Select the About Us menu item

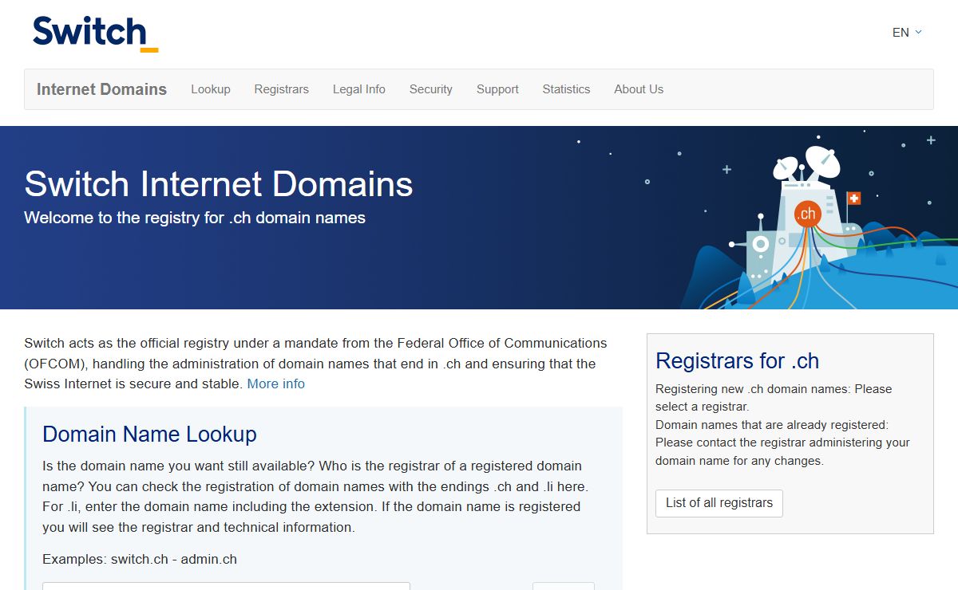coord(639,89)
